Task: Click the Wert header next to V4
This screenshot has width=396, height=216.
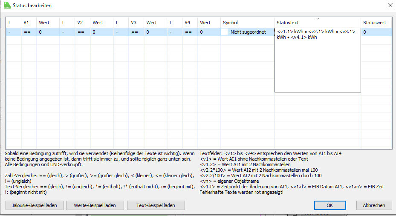Action: click(209, 23)
